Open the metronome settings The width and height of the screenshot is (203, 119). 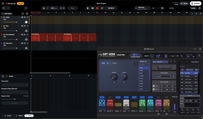[x=47, y=8]
